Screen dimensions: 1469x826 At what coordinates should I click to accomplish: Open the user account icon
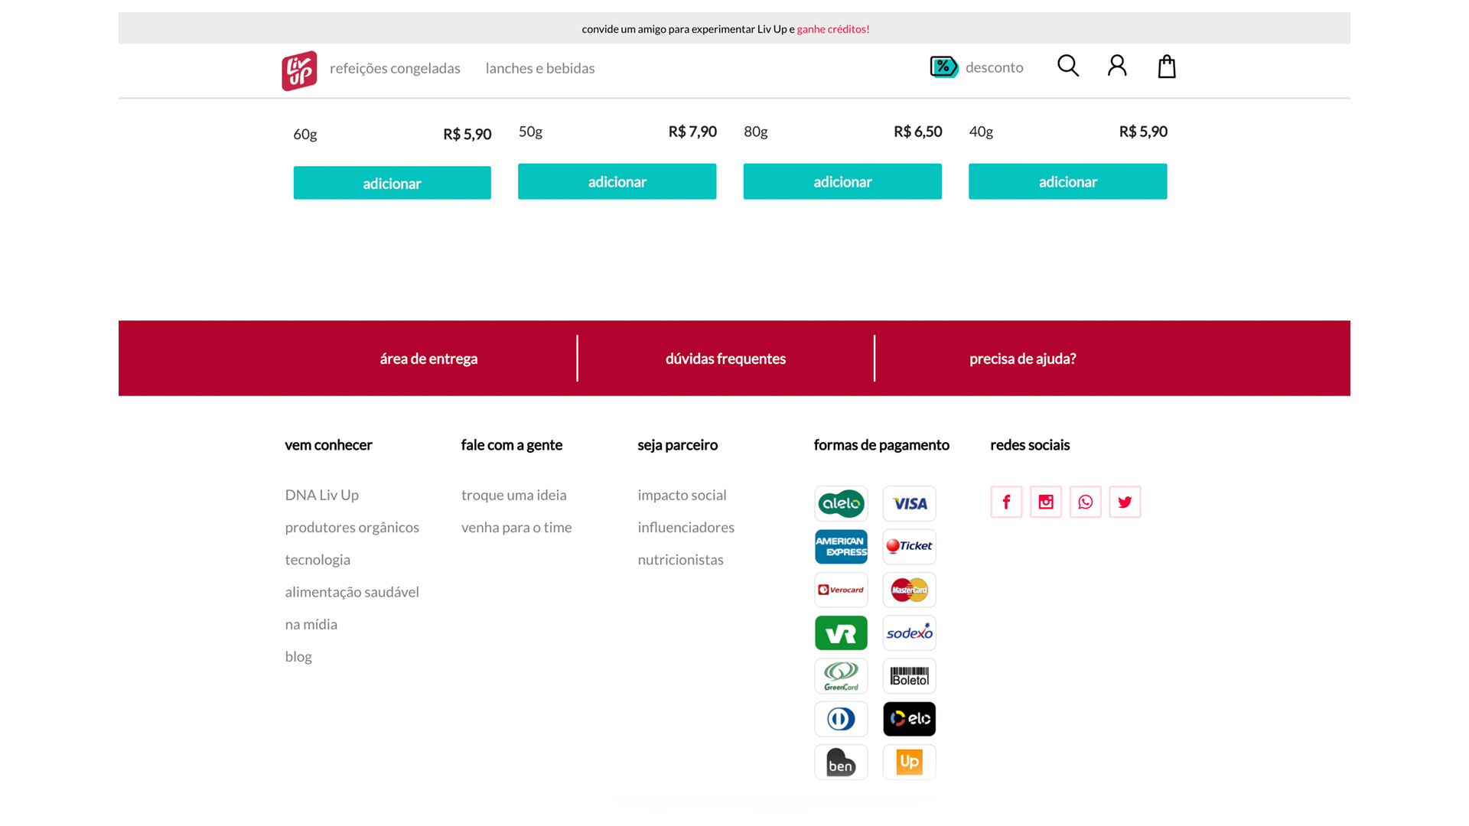(1117, 67)
